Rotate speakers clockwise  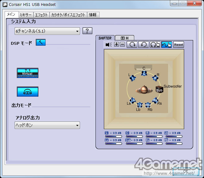132,44
